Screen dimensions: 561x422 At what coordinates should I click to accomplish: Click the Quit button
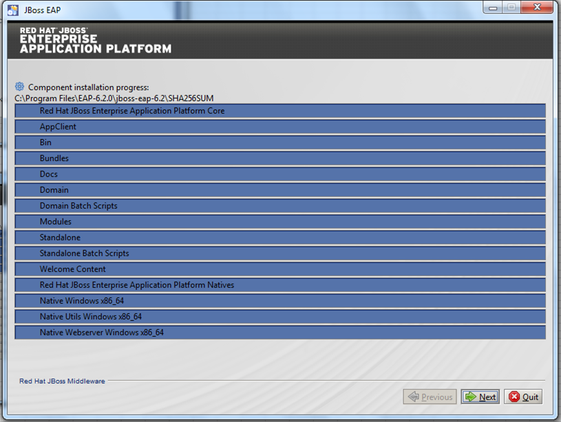tap(523, 397)
